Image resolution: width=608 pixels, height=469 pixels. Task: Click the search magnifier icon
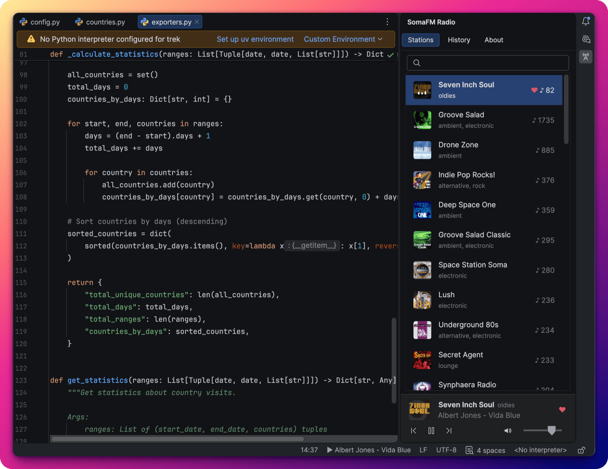tap(417, 63)
